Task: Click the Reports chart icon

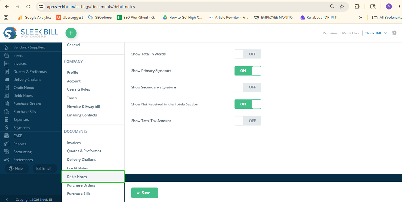Action: (7, 144)
